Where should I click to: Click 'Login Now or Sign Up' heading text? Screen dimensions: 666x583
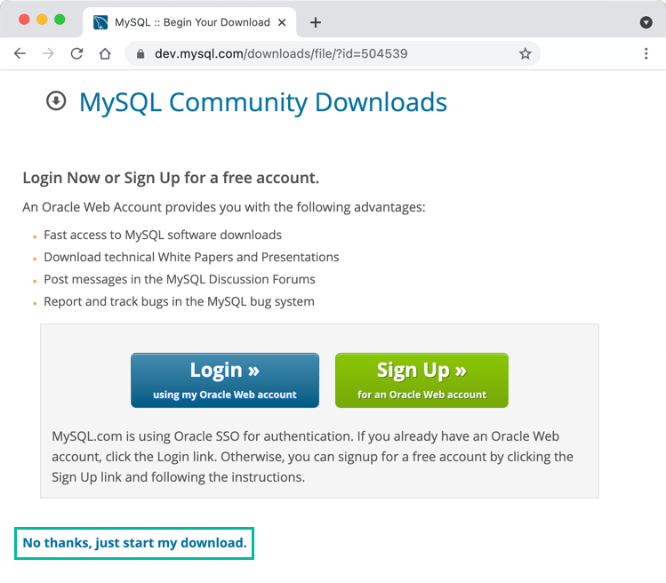171,178
